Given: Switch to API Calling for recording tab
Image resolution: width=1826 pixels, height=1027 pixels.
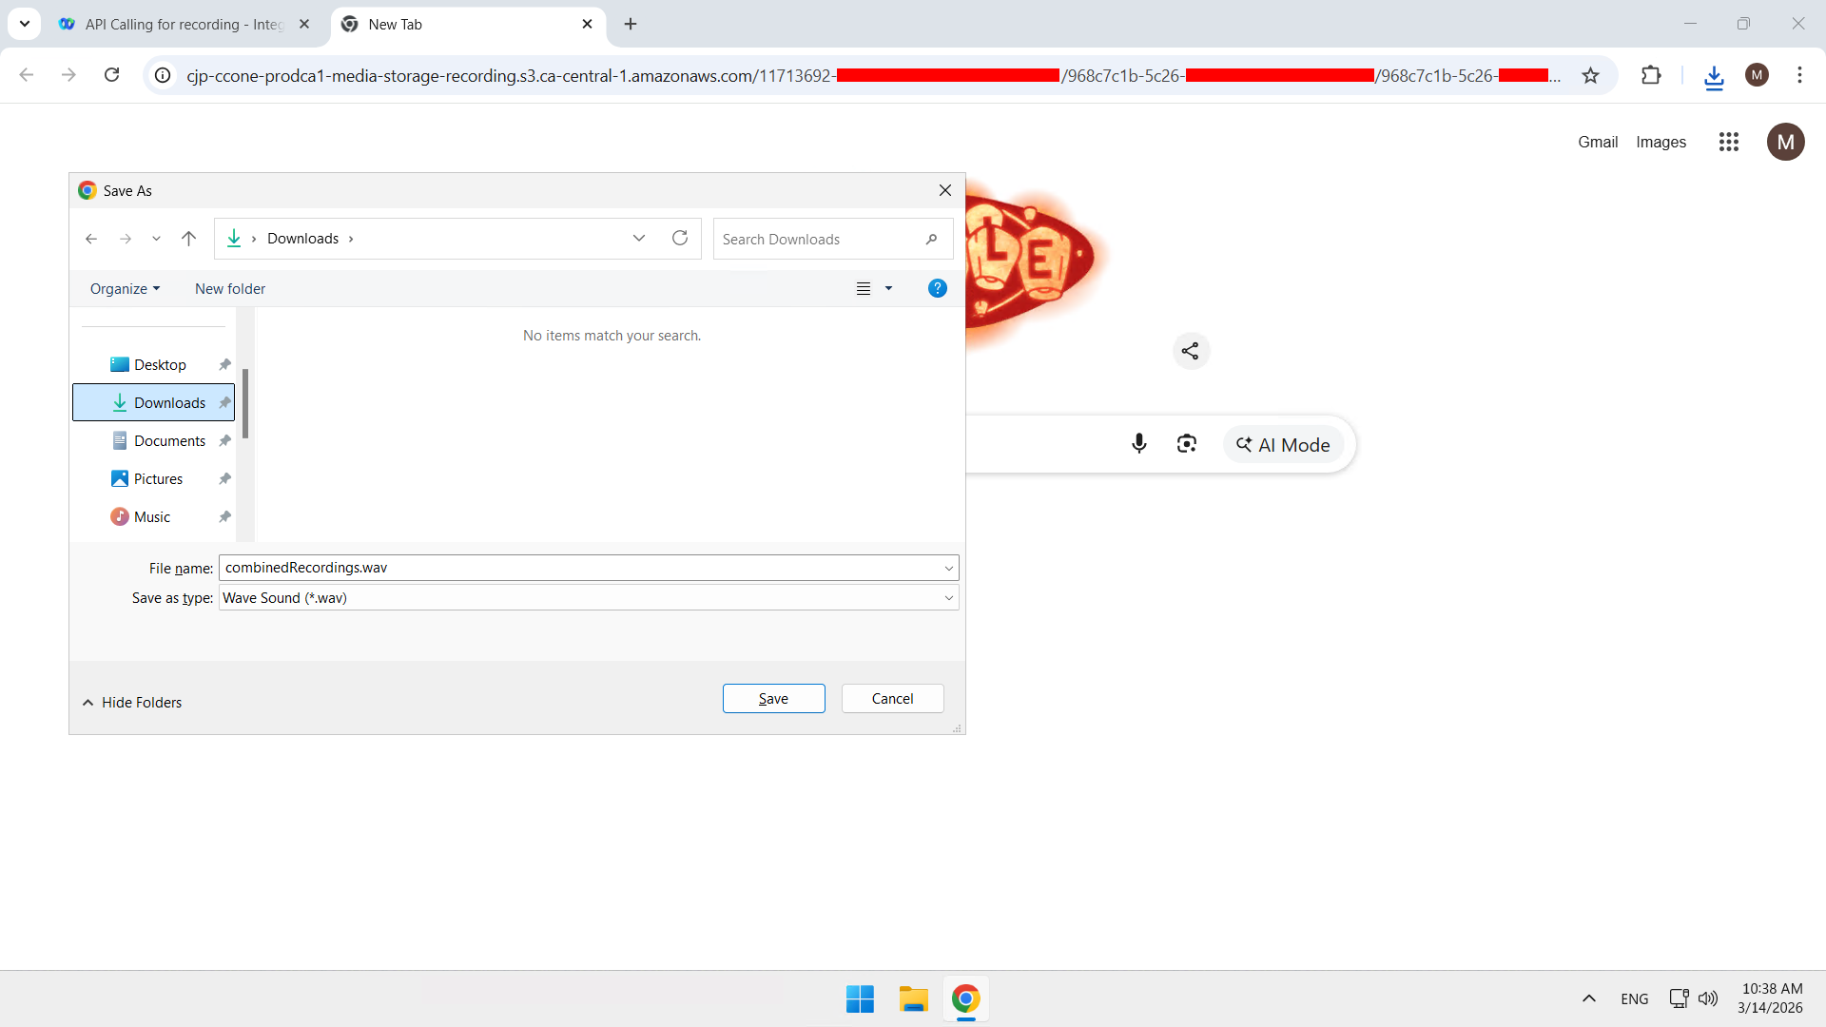Looking at the screenshot, I should 181,25.
